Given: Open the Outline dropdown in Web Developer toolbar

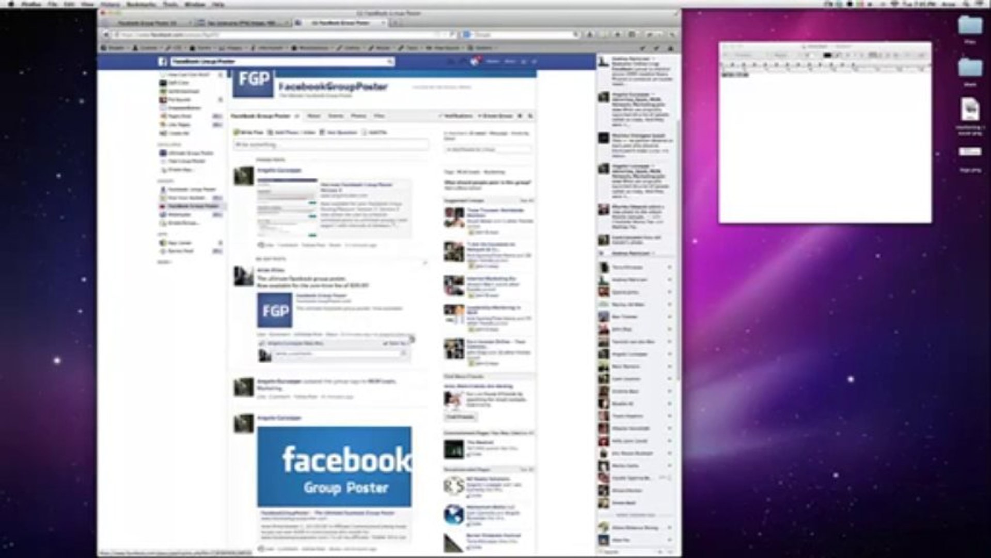Looking at the screenshot, I should (x=351, y=48).
